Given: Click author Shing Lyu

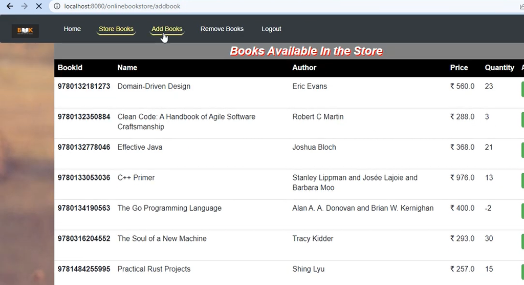Looking at the screenshot, I should (309, 269).
